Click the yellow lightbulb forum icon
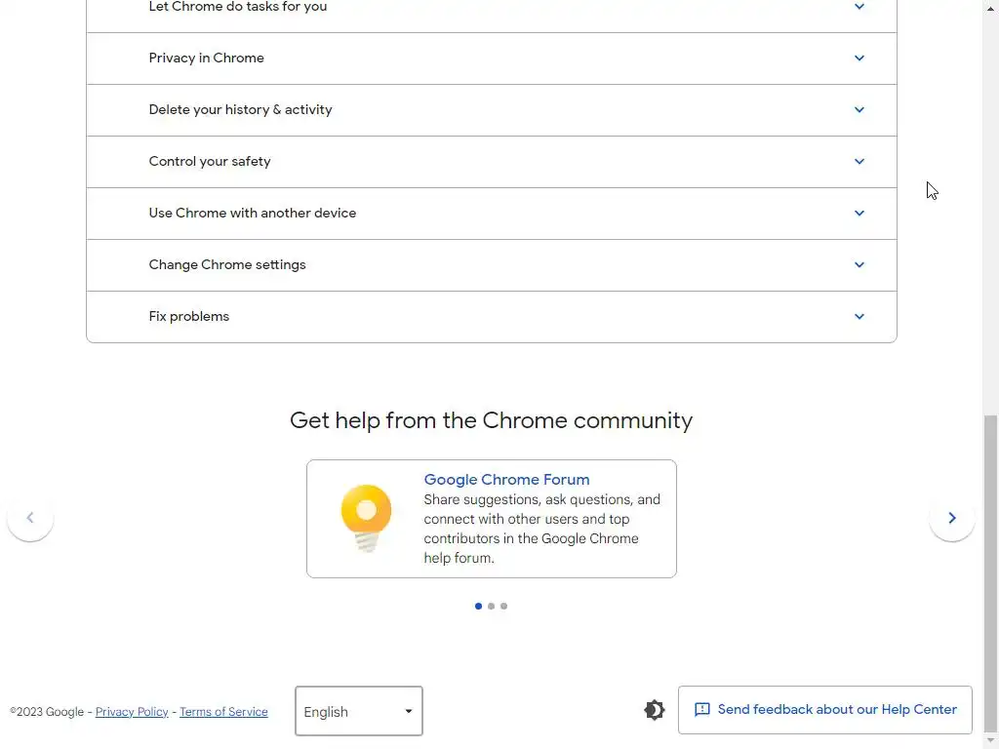This screenshot has width=999, height=749. click(367, 518)
